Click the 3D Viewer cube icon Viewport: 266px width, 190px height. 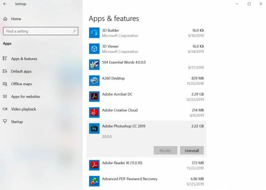pos(94,49)
